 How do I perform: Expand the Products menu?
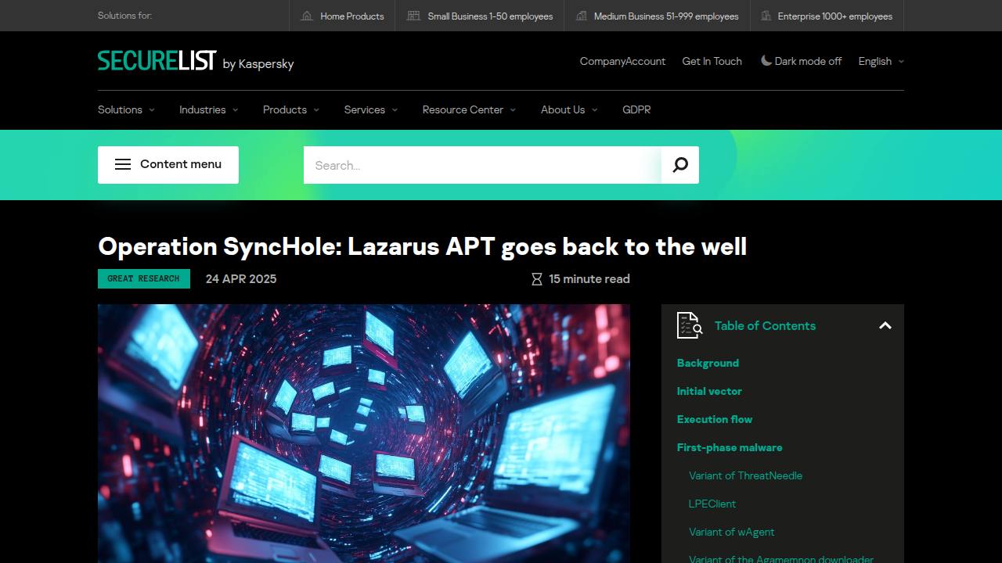291,109
